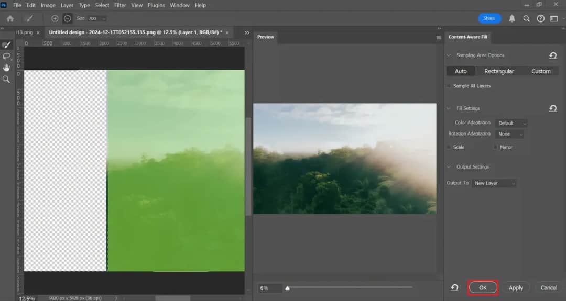Select the Lasso tool

click(7, 56)
